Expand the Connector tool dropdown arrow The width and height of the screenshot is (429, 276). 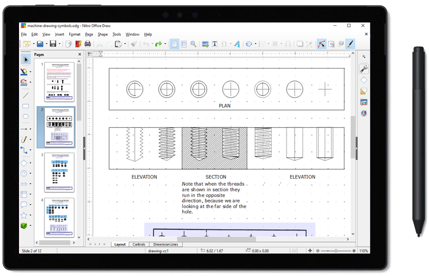pyautogui.click(x=31, y=150)
